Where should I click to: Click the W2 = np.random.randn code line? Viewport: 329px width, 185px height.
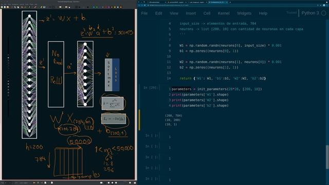(x=230, y=62)
